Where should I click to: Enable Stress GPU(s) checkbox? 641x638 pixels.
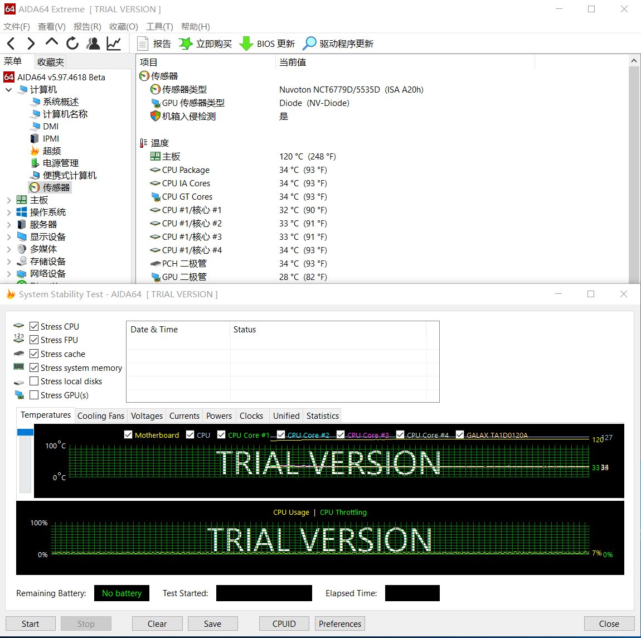35,395
